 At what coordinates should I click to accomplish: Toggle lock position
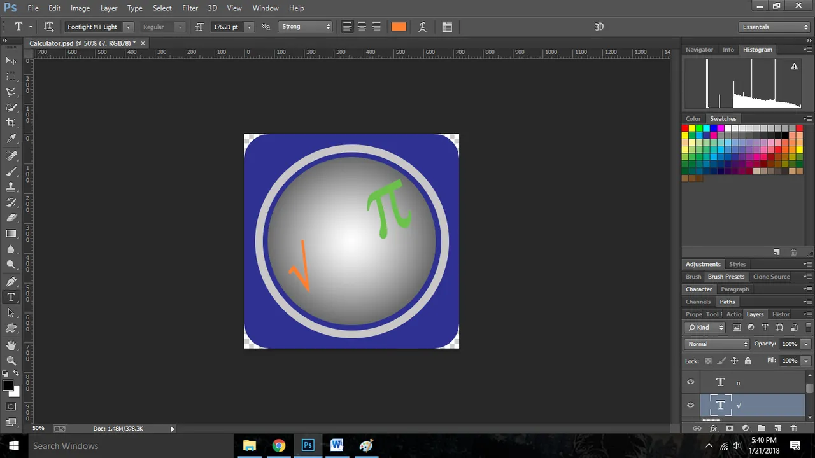734,361
